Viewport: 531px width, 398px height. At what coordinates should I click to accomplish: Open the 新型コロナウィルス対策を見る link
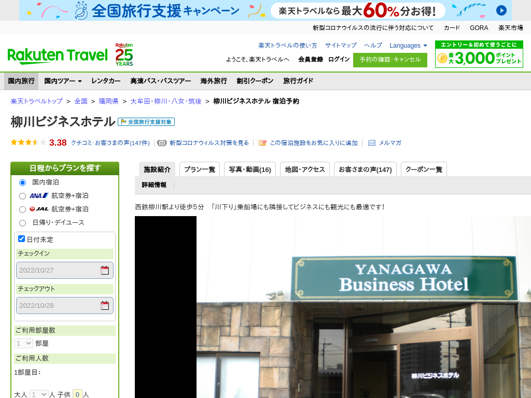pyautogui.click(x=209, y=143)
